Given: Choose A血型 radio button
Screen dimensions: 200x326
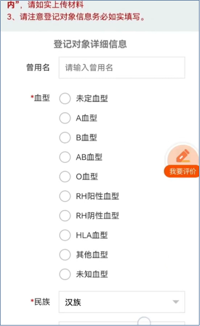Looking at the screenshot, I should click(x=65, y=118).
